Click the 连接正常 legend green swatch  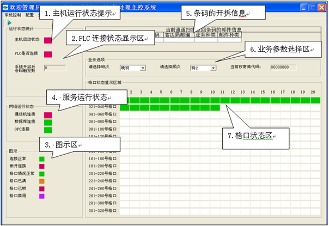tap(42, 159)
